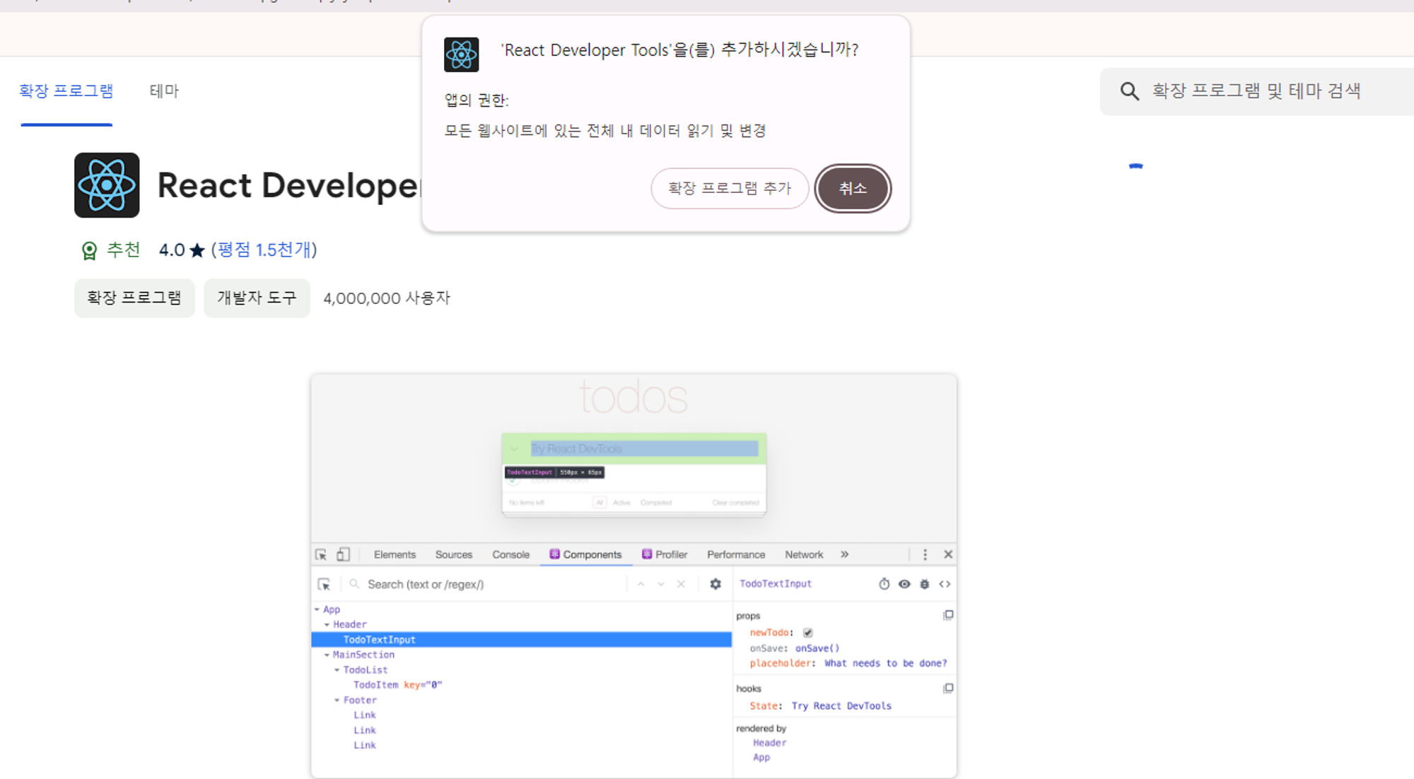Click the view source angle-brackets icon
1414x779 pixels.
pyautogui.click(x=945, y=584)
